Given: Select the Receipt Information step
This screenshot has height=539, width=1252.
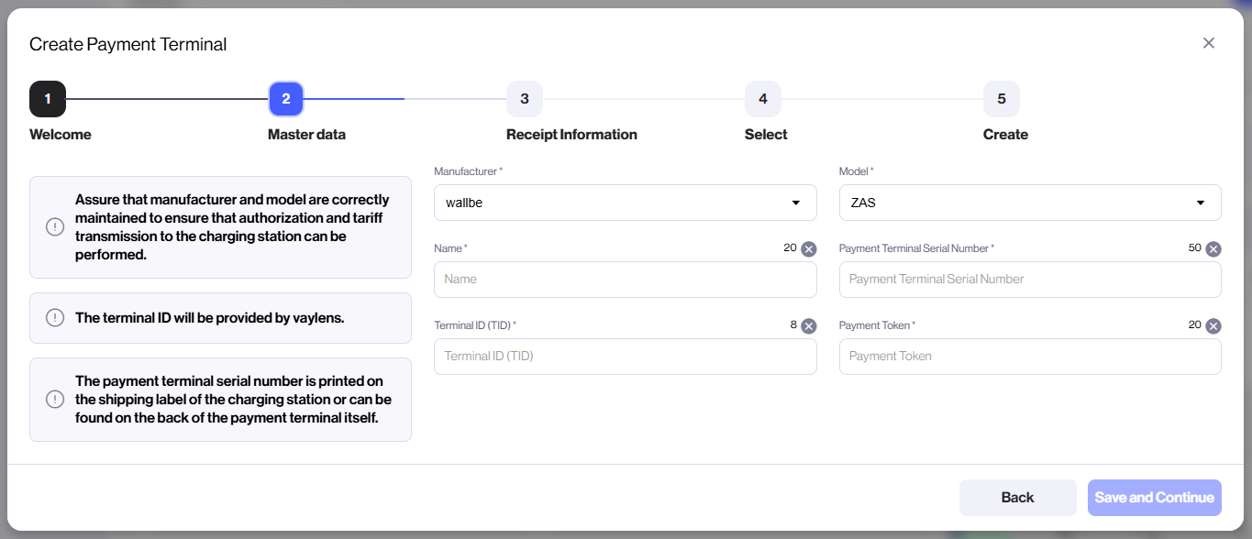Looking at the screenshot, I should pyautogui.click(x=524, y=98).
